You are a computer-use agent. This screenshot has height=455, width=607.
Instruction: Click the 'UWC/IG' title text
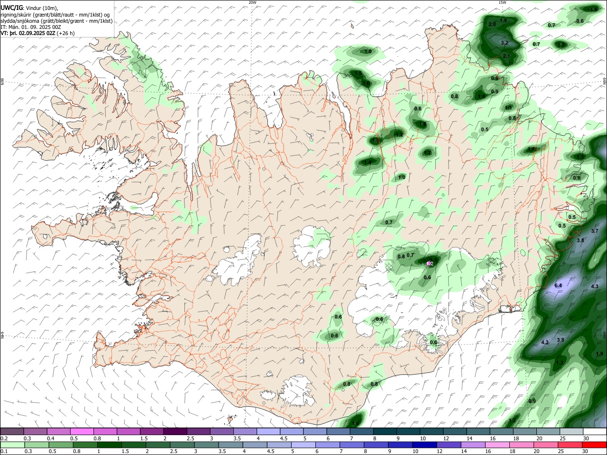[x=11, y=8]
